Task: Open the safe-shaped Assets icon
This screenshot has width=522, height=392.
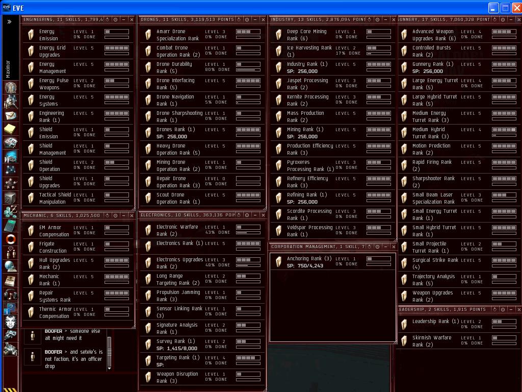Action: 11,198
